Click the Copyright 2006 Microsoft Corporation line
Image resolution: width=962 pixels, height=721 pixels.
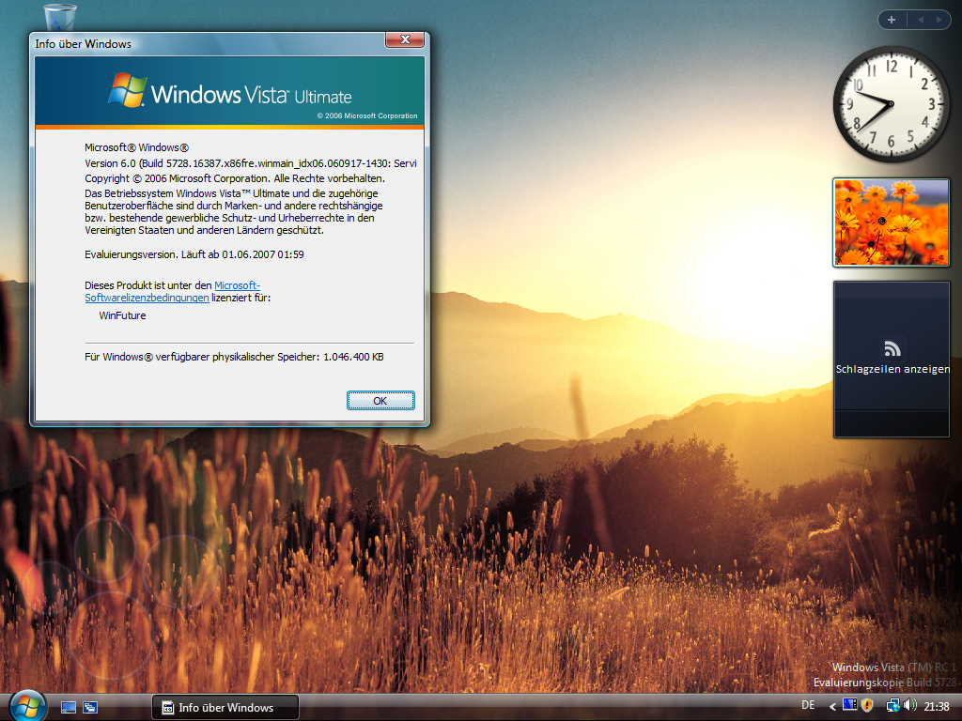(234, 178)
